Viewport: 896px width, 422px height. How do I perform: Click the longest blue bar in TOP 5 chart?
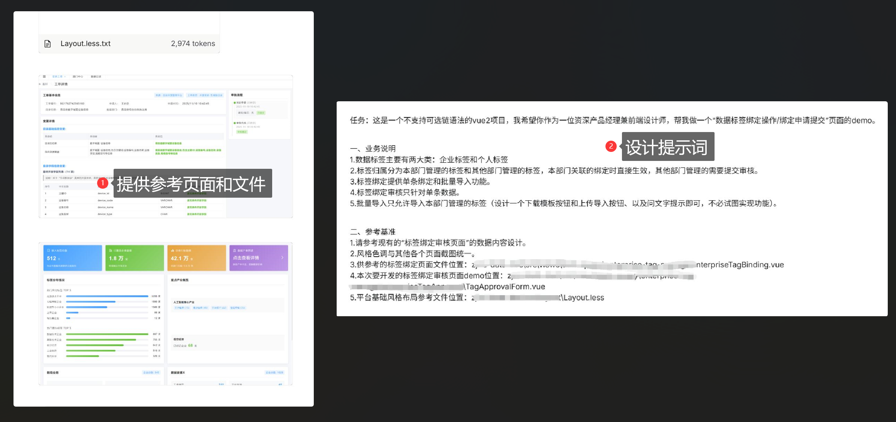pyautogui.click(x=107, y=296)
